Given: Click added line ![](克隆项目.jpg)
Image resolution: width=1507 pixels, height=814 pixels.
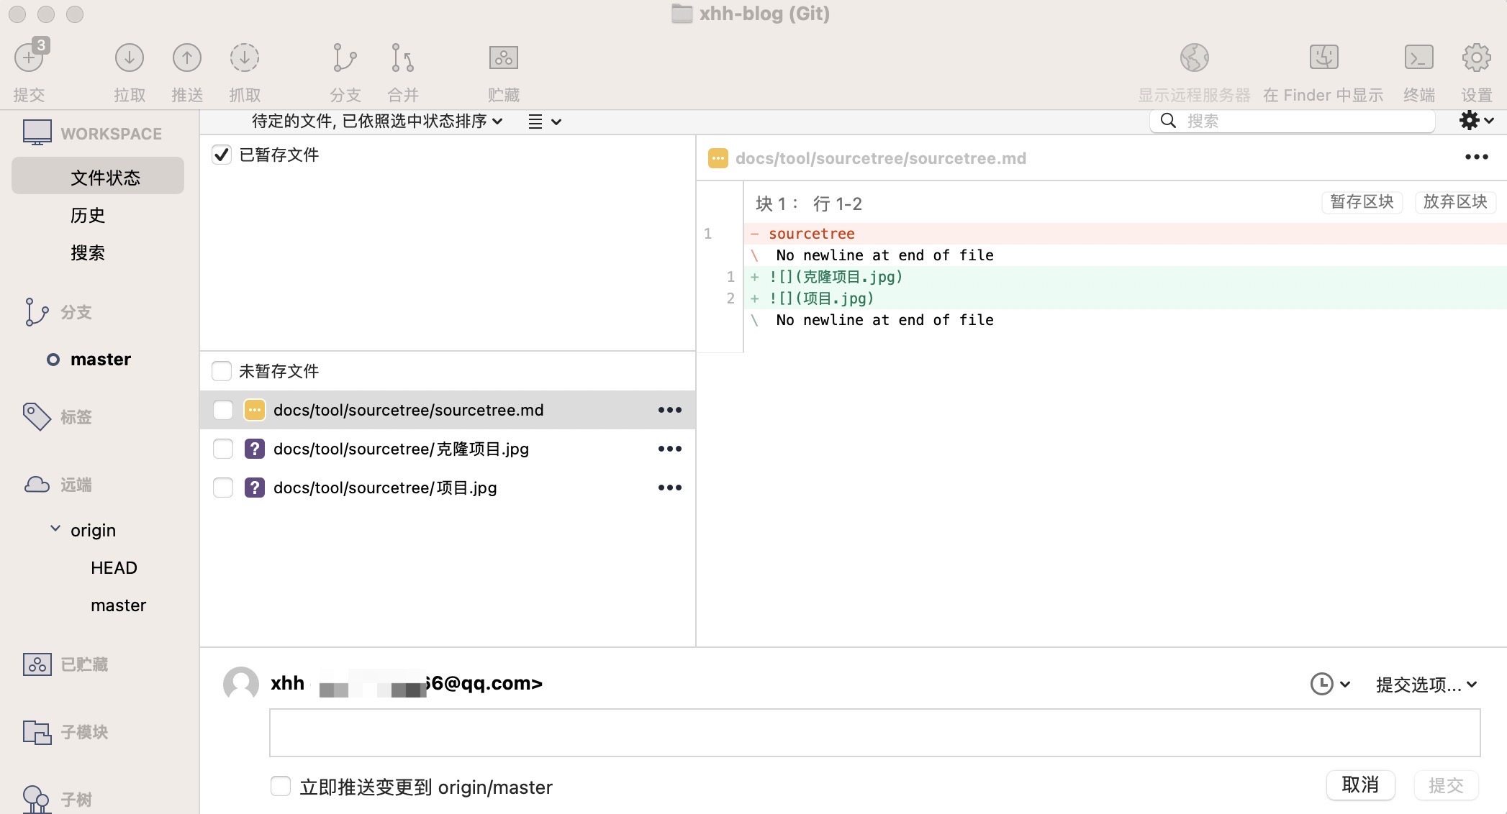Looking at the screenshot, I should (1125, 277).
